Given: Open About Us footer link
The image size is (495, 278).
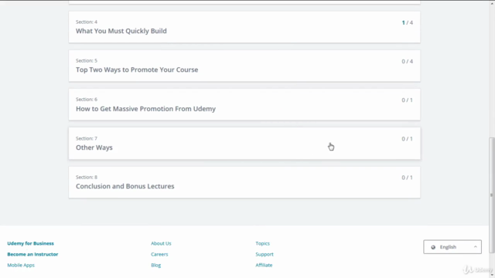Looking at the screenshot, I should pyautogui.click(x=161, y=243).
